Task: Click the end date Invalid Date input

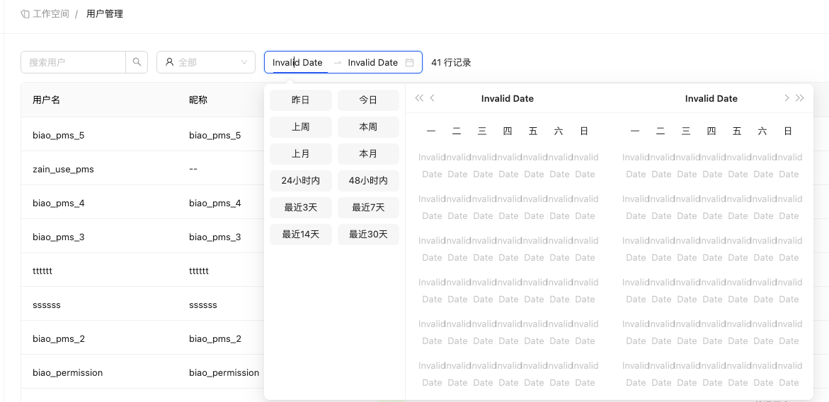Action: (x=373, y=62)
